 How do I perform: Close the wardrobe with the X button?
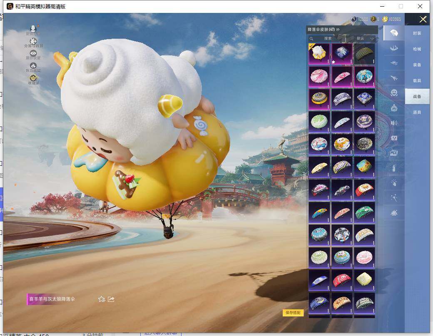pyautogui.click(x=423, y=19)
